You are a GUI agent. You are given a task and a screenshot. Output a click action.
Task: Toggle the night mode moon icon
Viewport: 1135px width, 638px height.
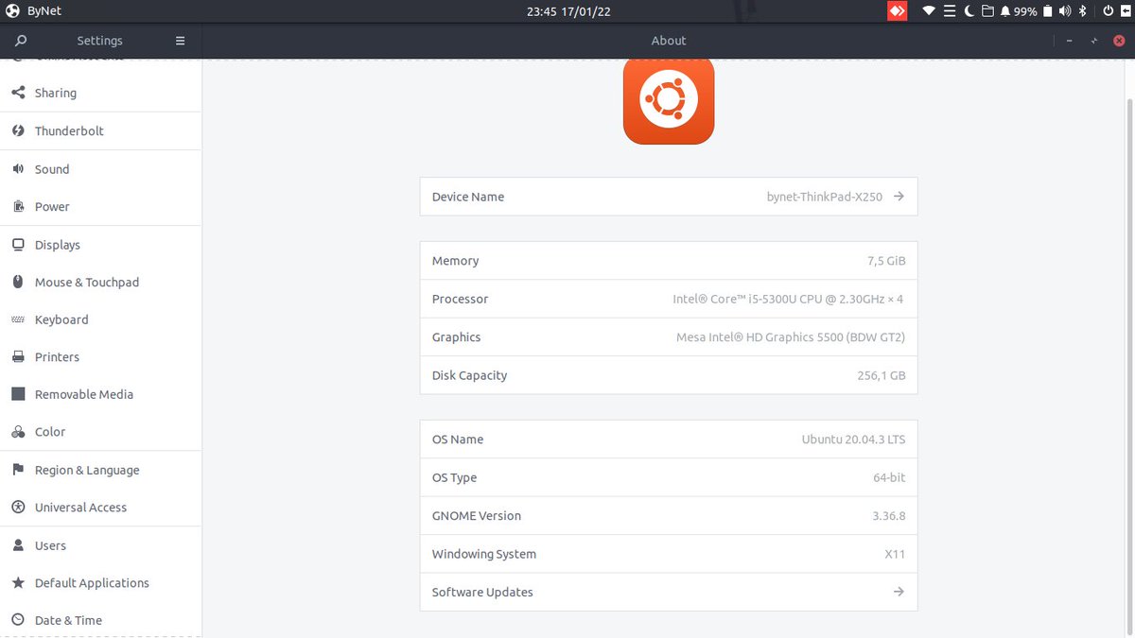(x=969, y=11)
